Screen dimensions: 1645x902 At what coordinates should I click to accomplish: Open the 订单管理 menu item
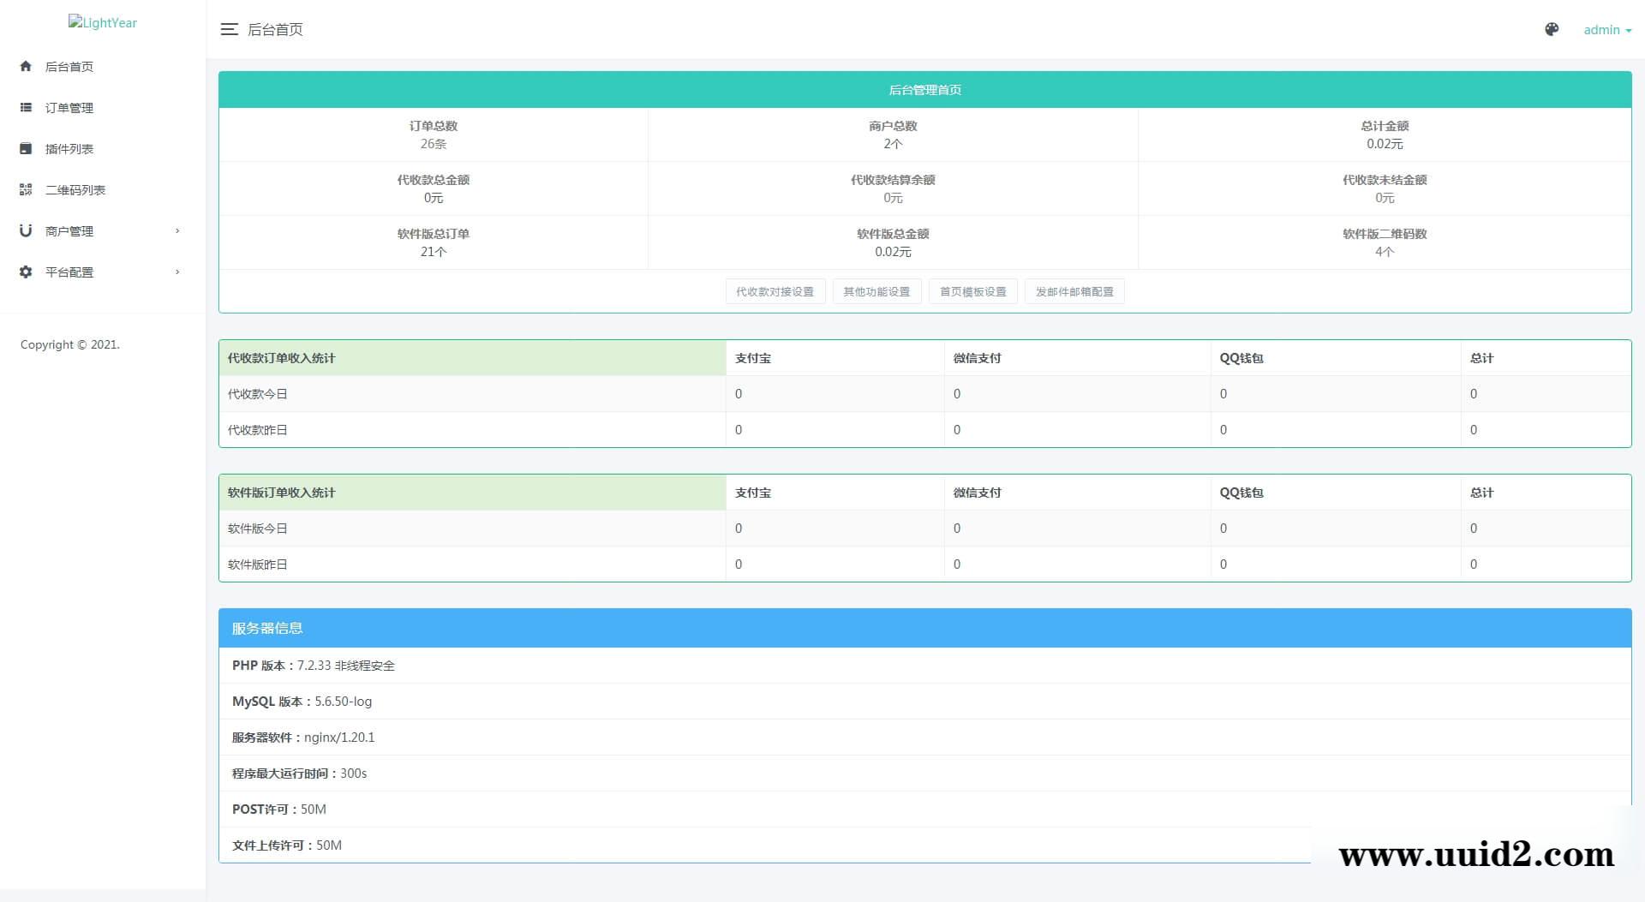[69, 108]
